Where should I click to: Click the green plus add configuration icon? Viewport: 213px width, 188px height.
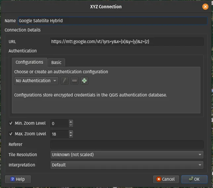click(x=84, y=81)
